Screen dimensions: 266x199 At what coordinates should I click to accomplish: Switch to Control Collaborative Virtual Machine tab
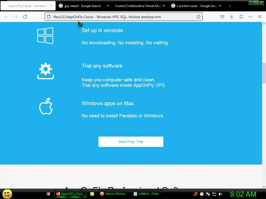point(138,6)
